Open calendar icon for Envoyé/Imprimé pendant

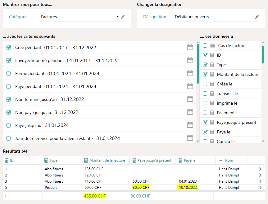click(x=190, y=60)
